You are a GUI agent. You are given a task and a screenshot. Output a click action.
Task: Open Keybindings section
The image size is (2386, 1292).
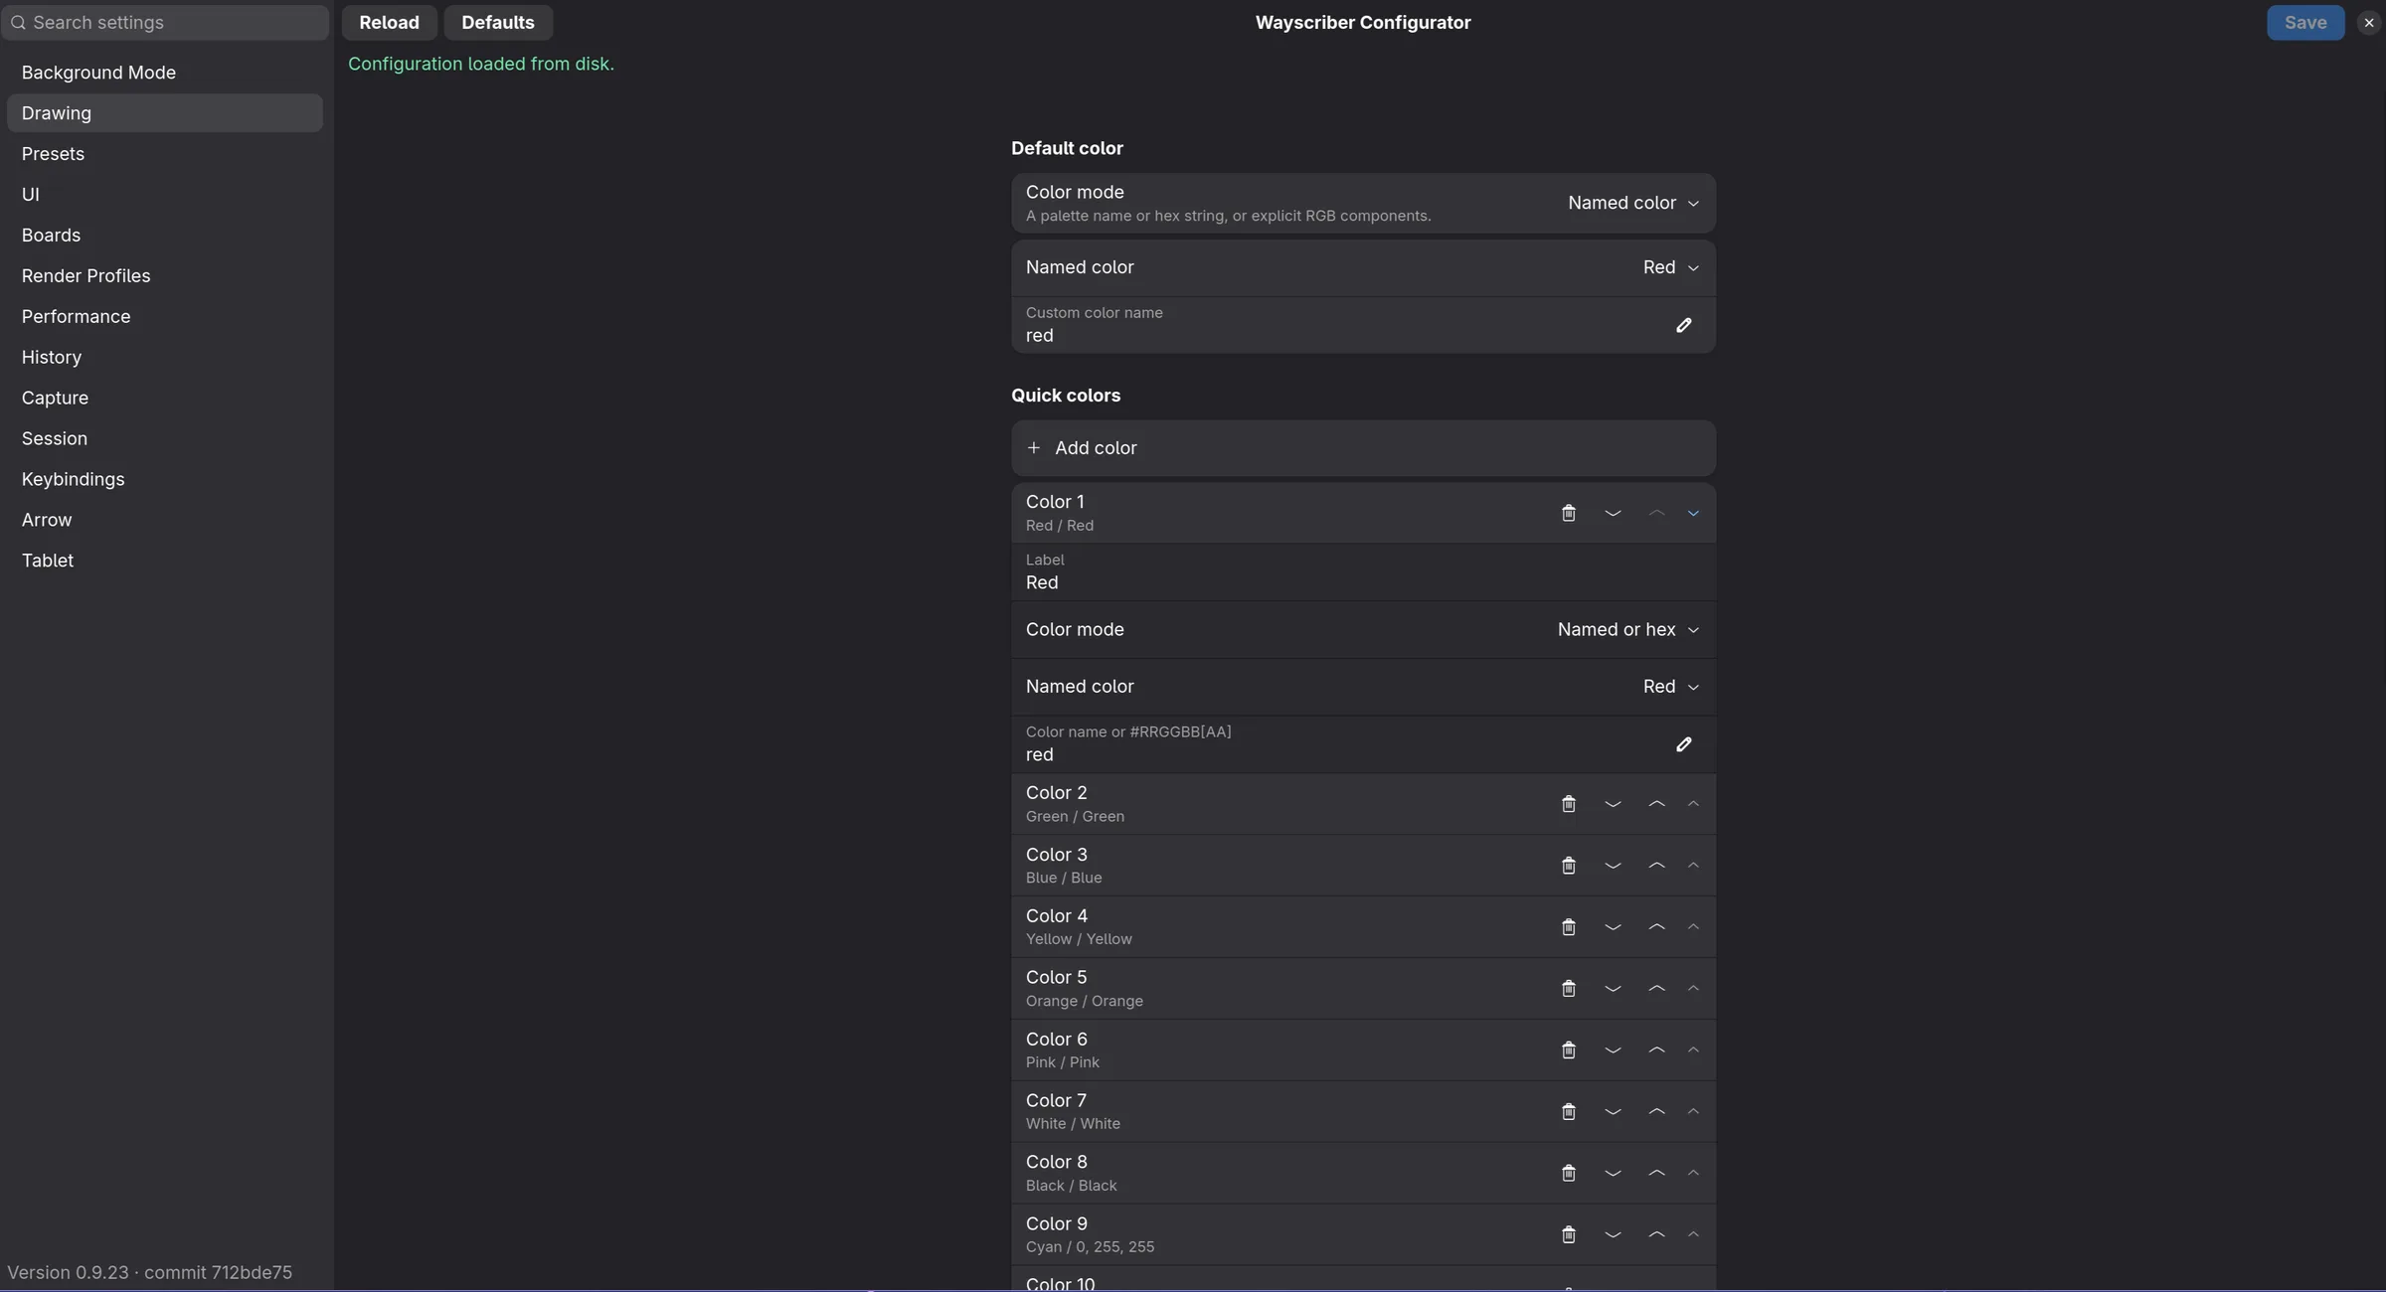[x=164, y=480]
